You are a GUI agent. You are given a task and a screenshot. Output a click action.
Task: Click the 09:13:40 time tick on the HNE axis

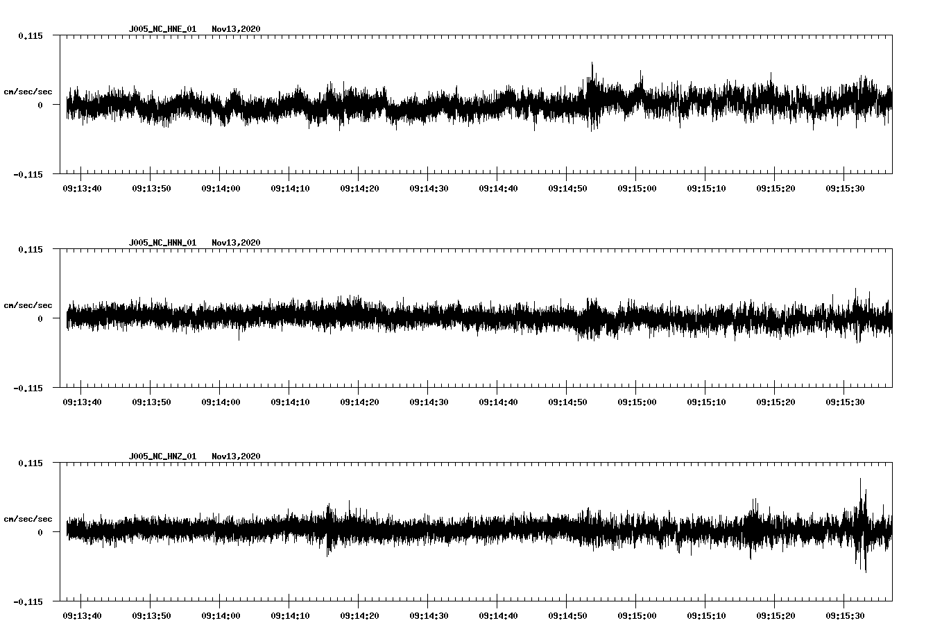click(x=80, y=187)
